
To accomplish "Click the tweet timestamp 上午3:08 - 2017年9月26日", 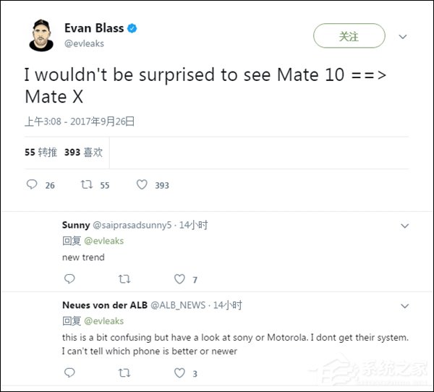I will click(80, 122).
